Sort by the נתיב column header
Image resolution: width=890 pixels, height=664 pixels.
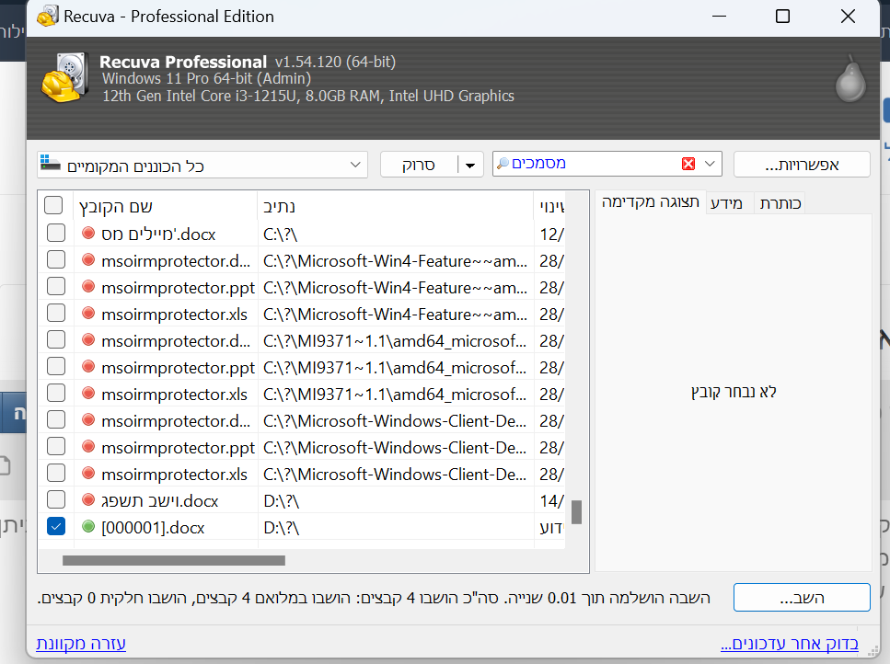pos(396,206)
